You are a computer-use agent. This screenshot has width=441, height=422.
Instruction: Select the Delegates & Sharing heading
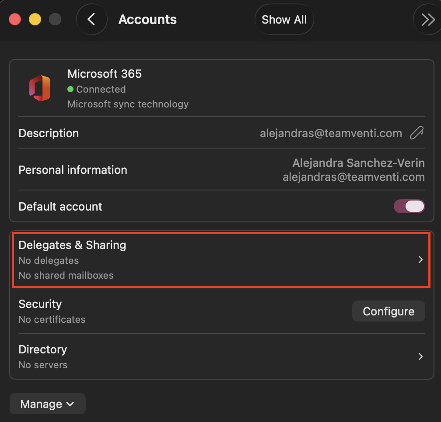coord(72,245)
